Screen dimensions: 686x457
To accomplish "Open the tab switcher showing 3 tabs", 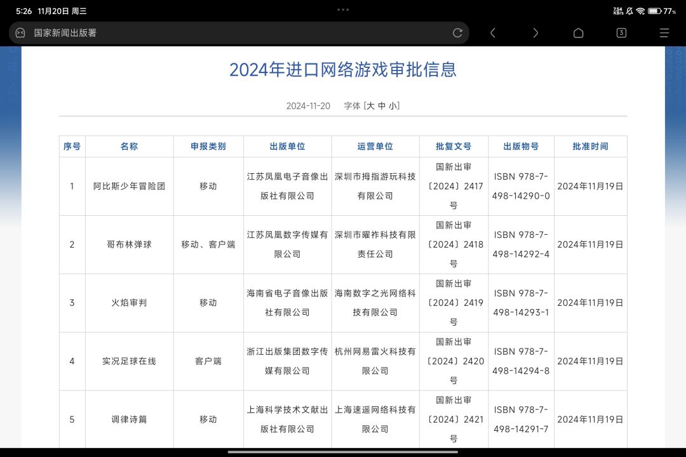I will pos(621,33).
